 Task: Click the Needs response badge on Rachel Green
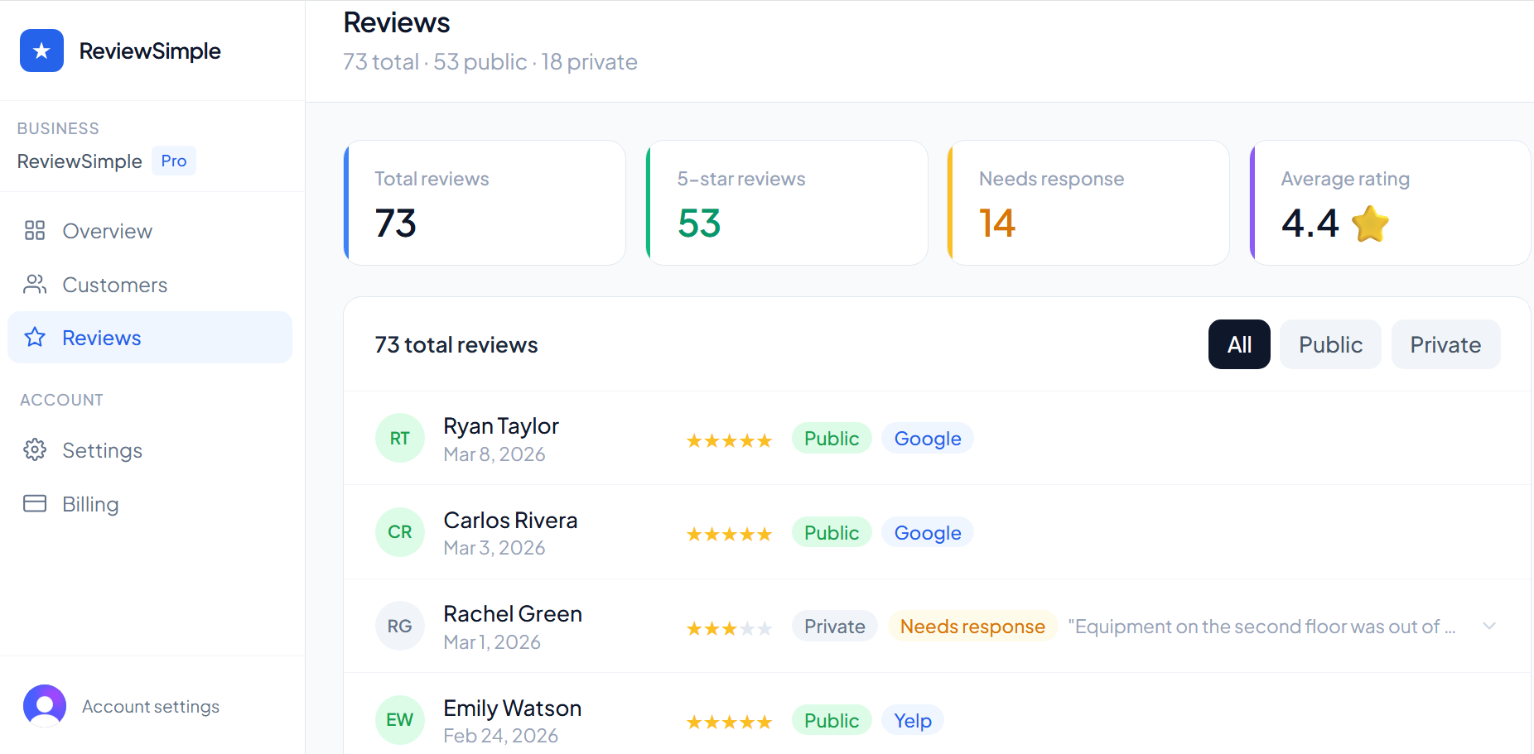[972, 627]
